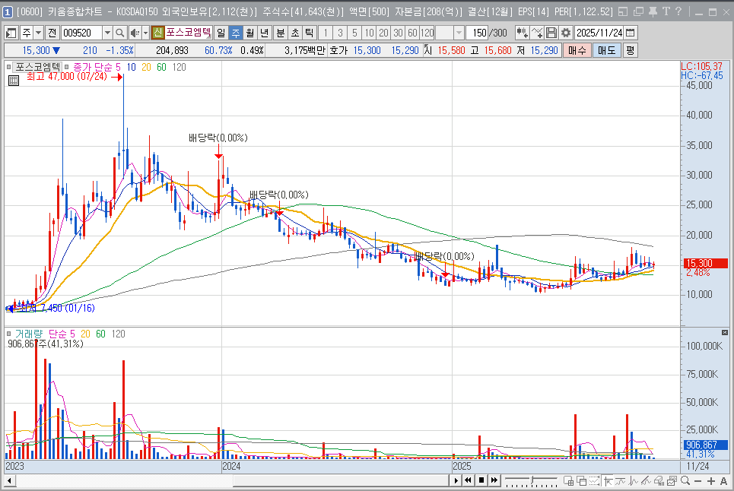
Task: Open the stock code 009520 history dropdown
Action: (107, 33)
